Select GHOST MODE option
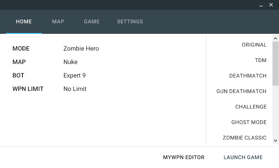This screenshot has width=279, height=168. [x=249, y=122]
